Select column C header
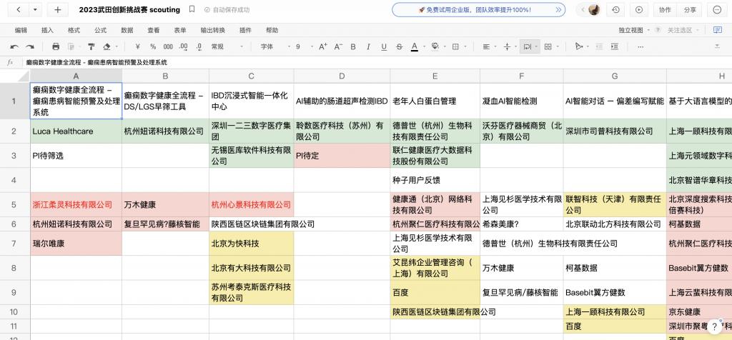The height and width of the screenshot is (340, 732). [251, 76]
